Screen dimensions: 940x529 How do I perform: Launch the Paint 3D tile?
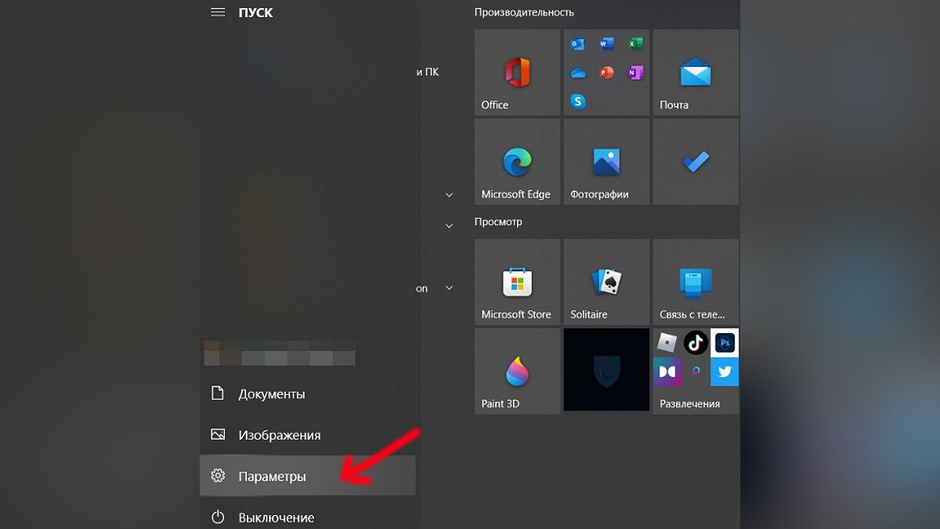tap(517, 371)
